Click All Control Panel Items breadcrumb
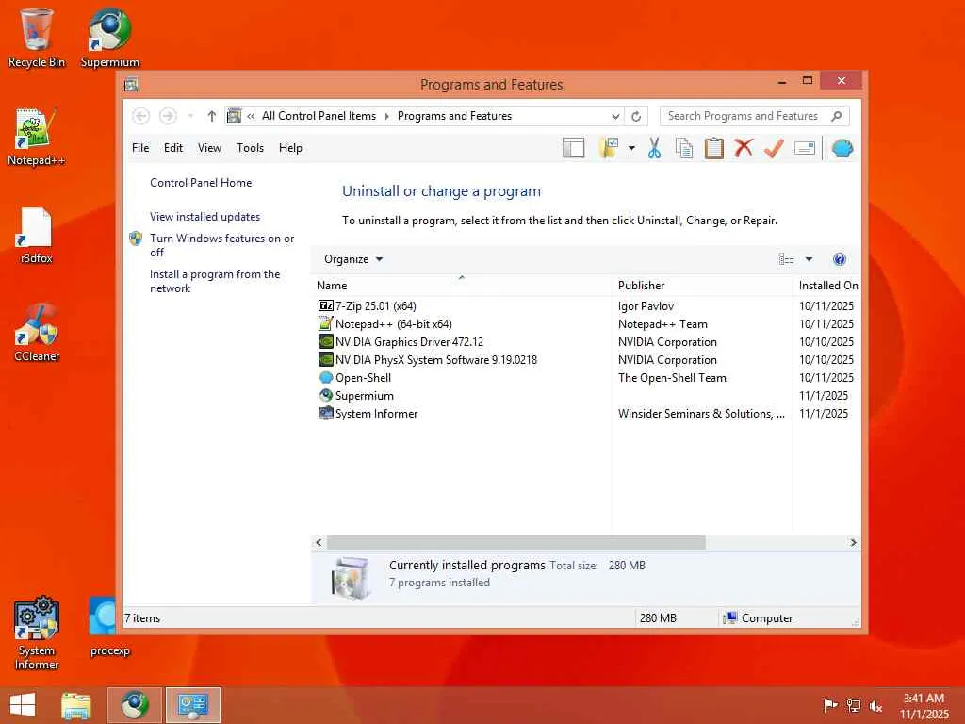965x724 pixels. 319,116
